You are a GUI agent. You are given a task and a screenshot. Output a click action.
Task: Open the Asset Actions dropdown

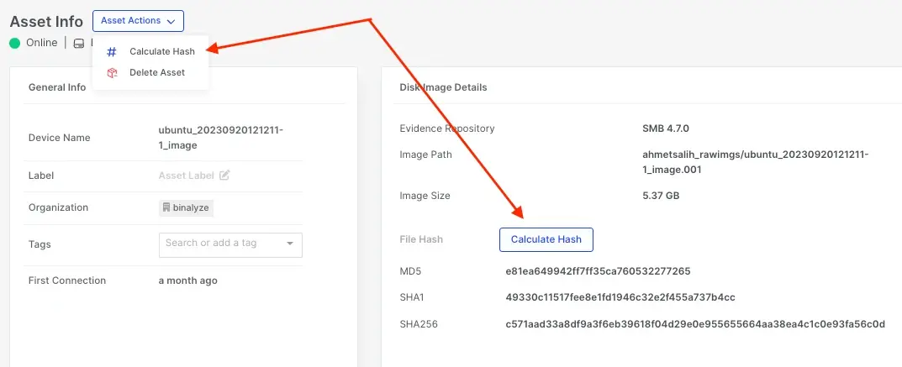tap(138, 21)
